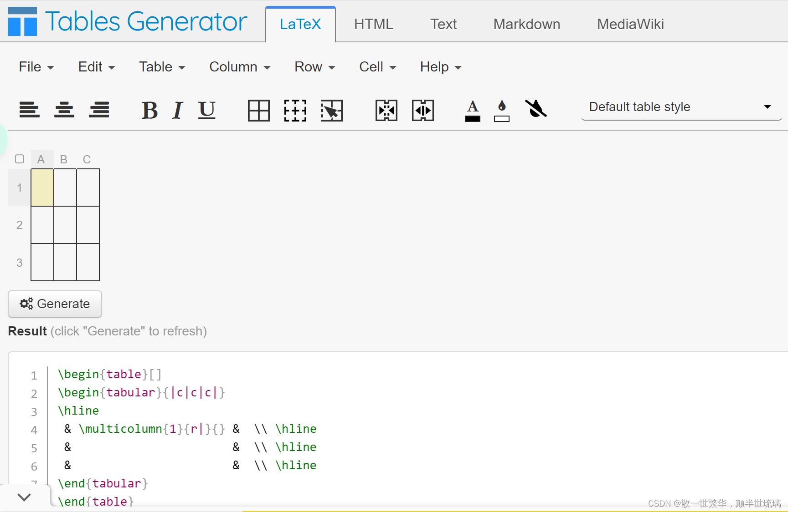788x512 pixels.
Task: Open the Help menu
Action: [441, 67]
